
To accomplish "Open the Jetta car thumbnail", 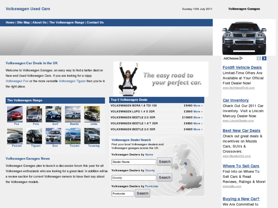I will [x=92, y=114].
